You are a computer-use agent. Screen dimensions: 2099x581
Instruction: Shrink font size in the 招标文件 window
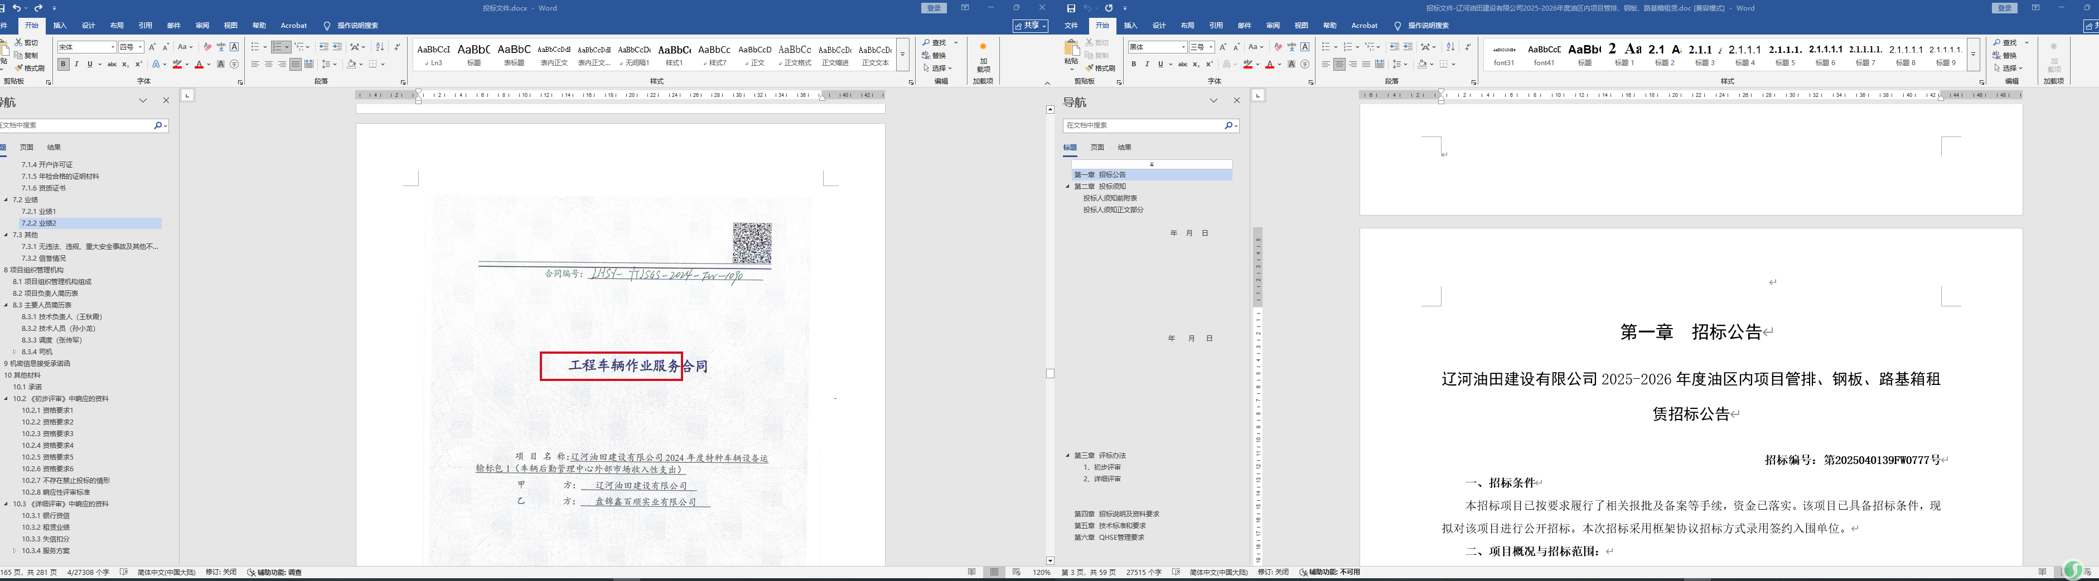(1236, 47)
